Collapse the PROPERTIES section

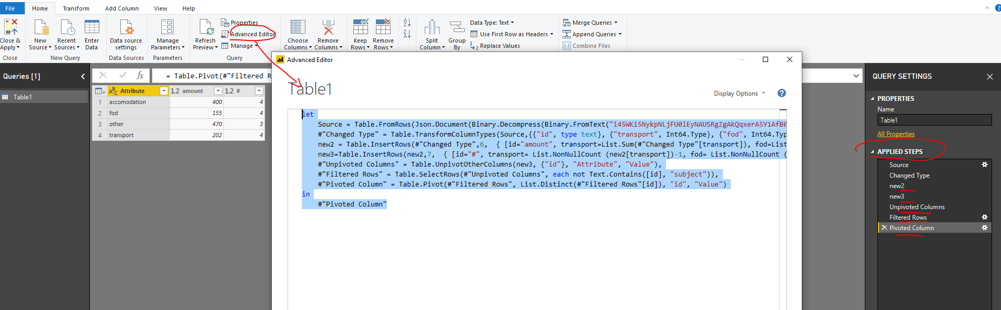[873, 98]
